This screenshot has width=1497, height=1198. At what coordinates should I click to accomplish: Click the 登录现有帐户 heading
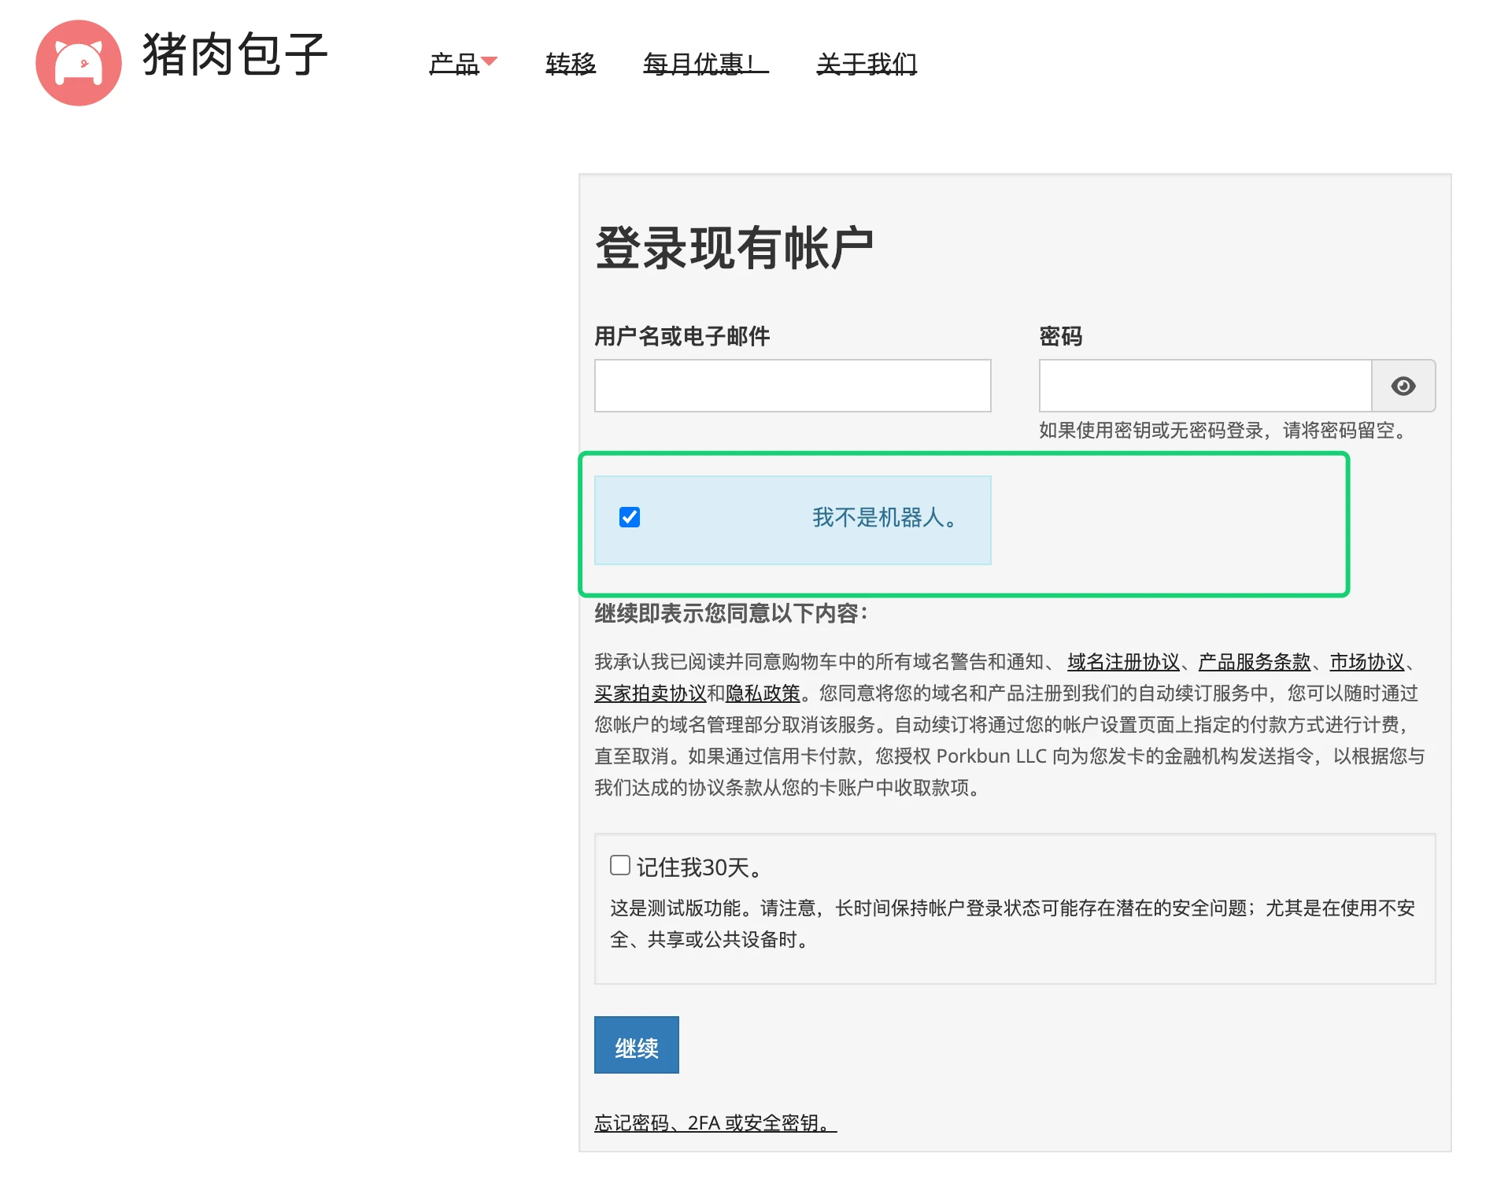734,249
